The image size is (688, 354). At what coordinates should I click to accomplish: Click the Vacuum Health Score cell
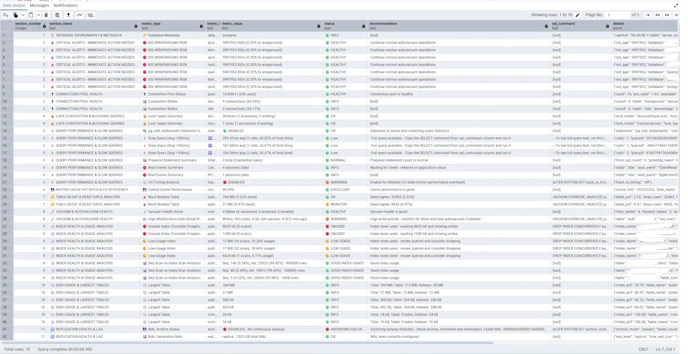[173, 212]
